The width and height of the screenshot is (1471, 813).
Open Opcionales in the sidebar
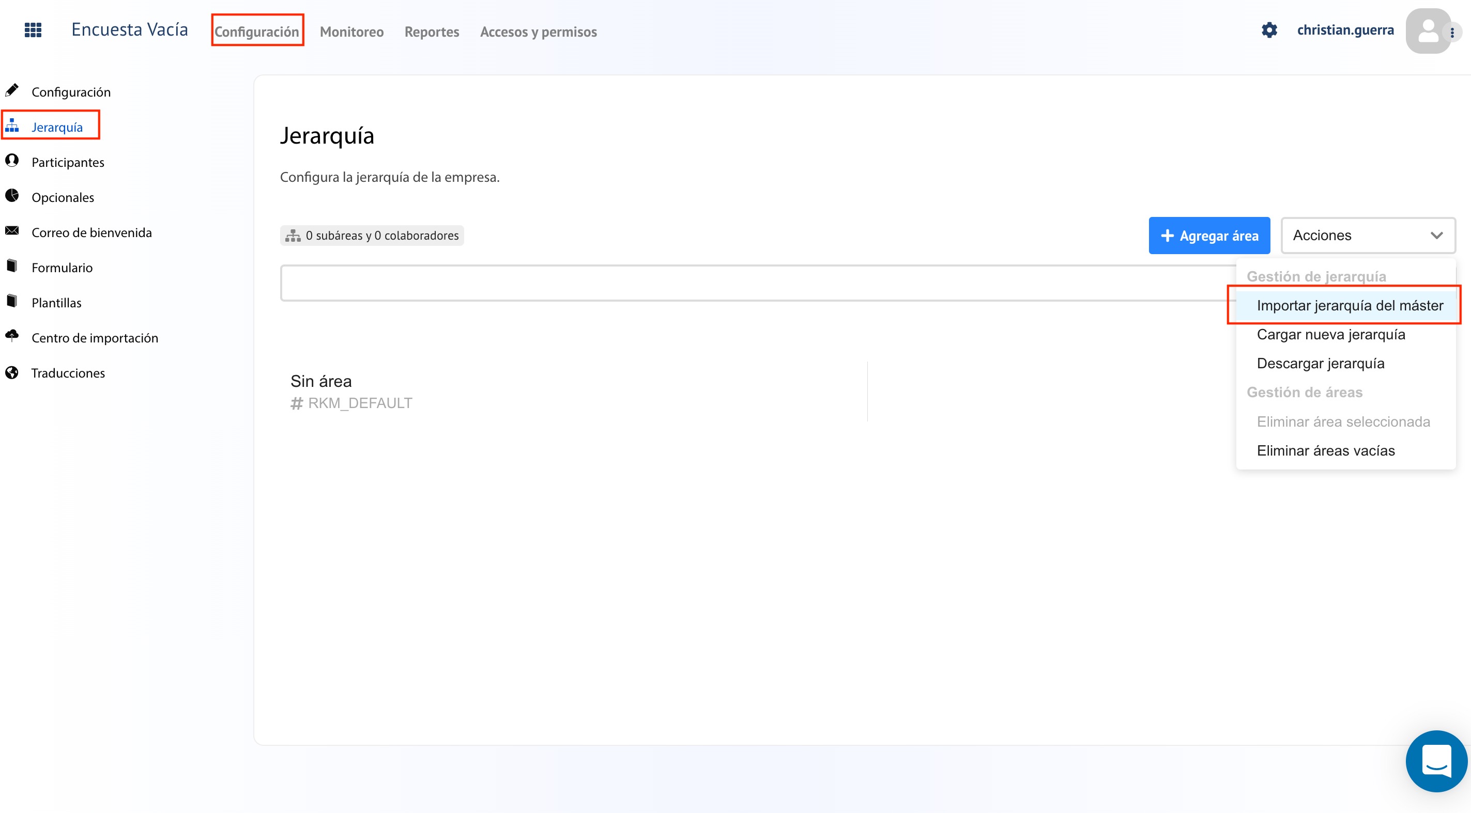pos(63,197)
